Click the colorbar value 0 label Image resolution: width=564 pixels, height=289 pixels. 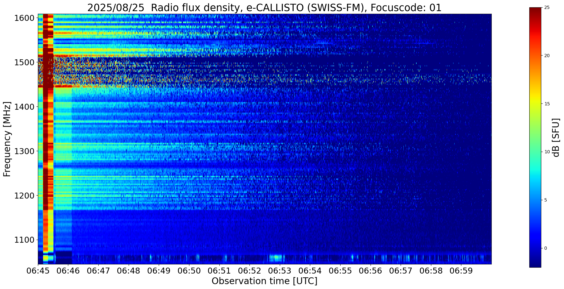click(x=546, y=248)
